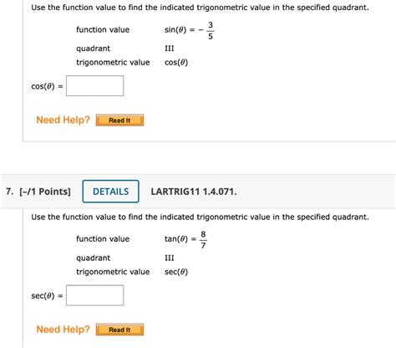This screenshot has height=348, width=396.
Task: Click the sec(θ) answer input box
Action: coord(95,295)
